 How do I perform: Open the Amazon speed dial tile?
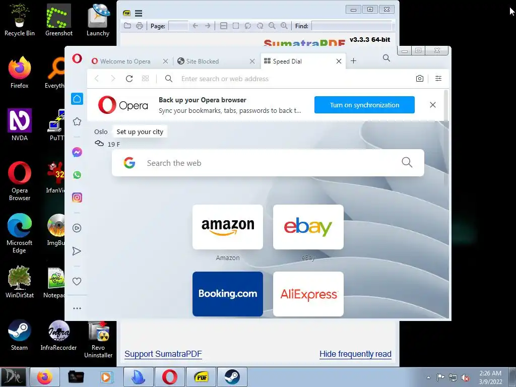(x=228, y=227)
